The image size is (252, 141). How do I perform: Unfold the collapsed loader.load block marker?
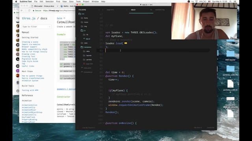126,43
